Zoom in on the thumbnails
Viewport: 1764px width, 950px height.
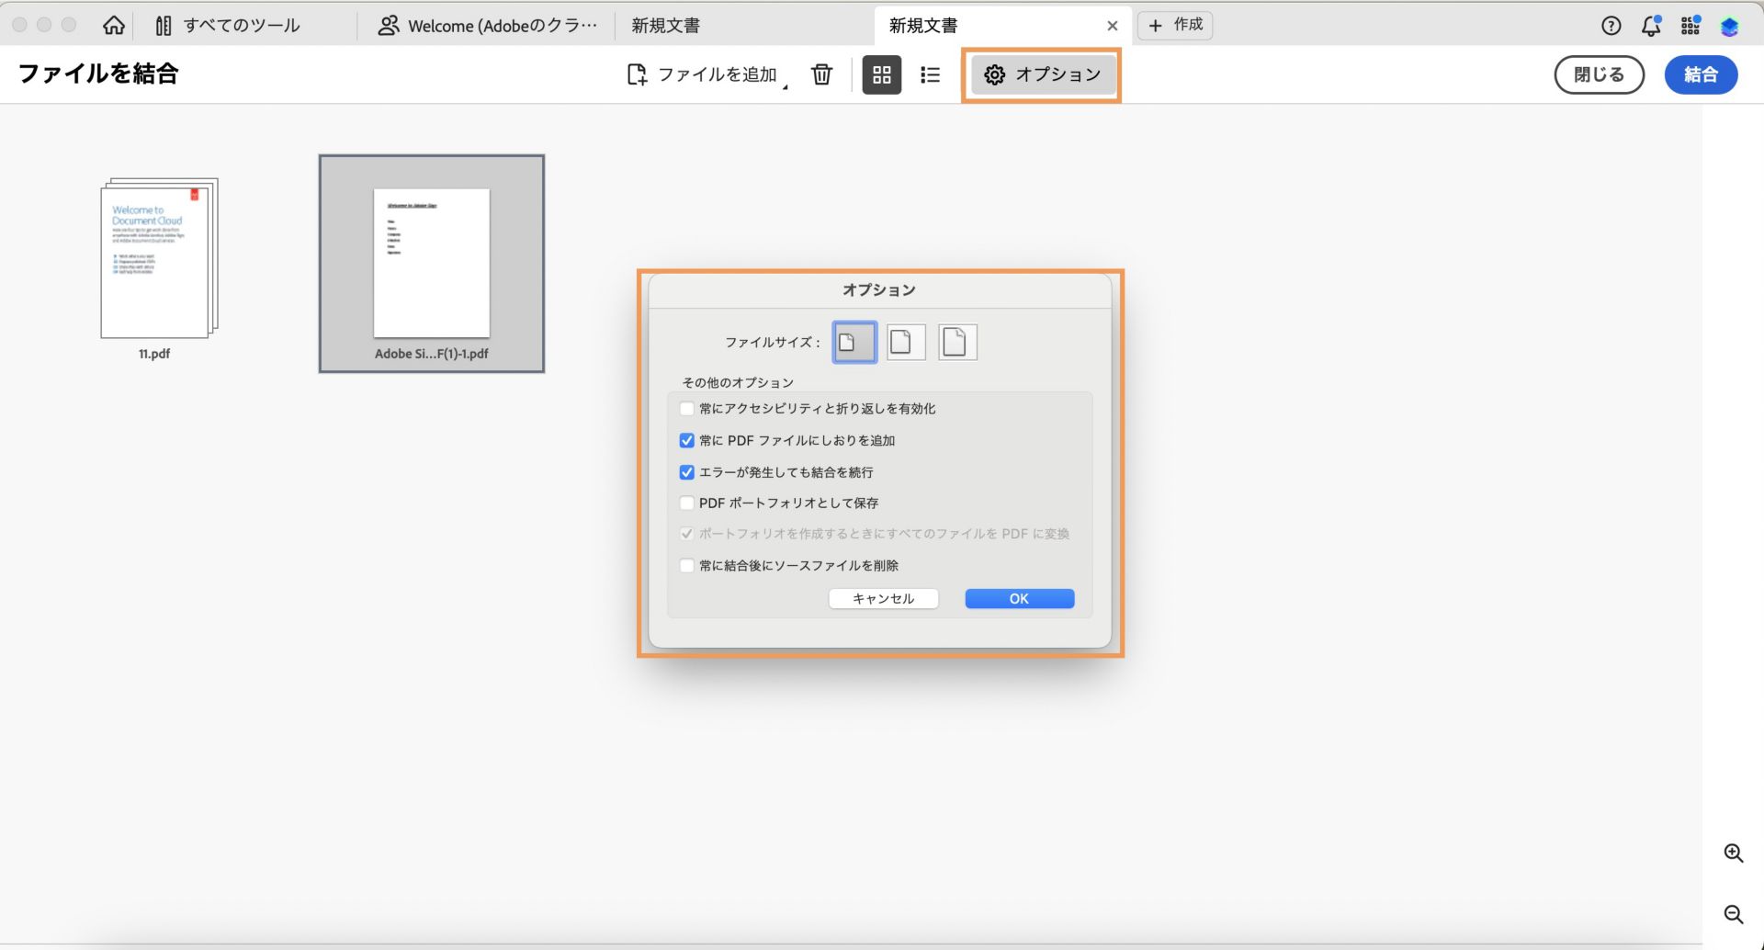(x=1734, y=853)
